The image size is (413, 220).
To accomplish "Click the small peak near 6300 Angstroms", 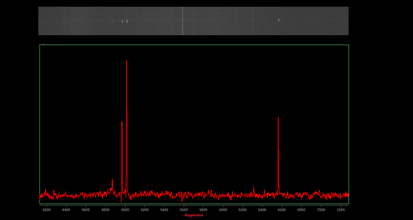I will (x=254, y=188).
